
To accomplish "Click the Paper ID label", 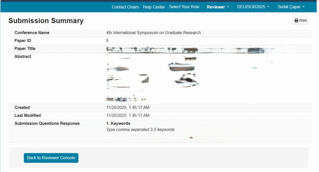I will 23,41.
